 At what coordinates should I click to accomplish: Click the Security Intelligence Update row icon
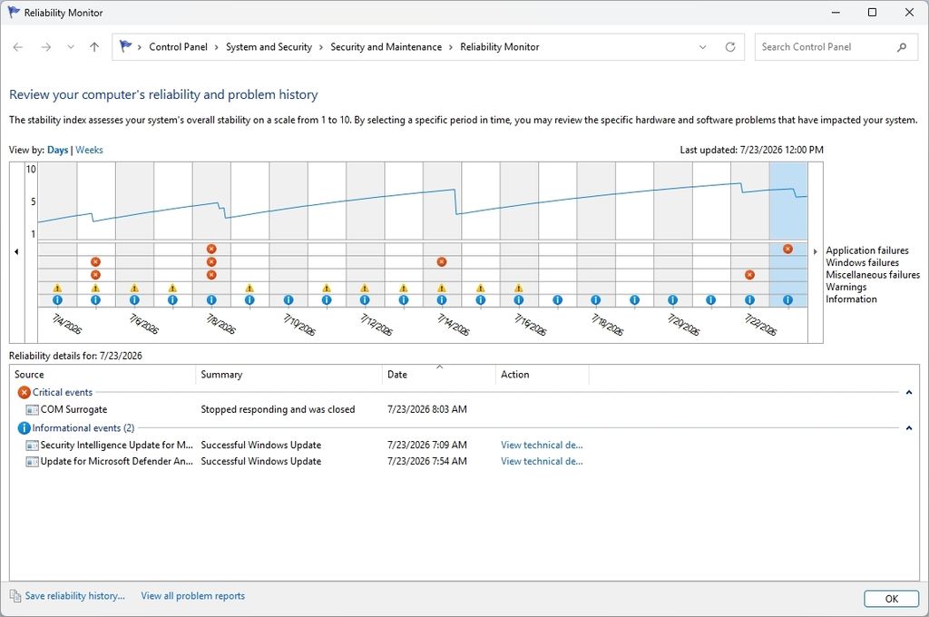tap(32, 446)
